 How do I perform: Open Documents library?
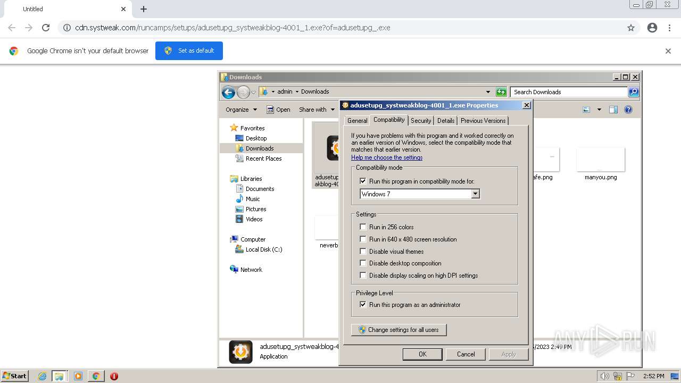pos(260,189)
